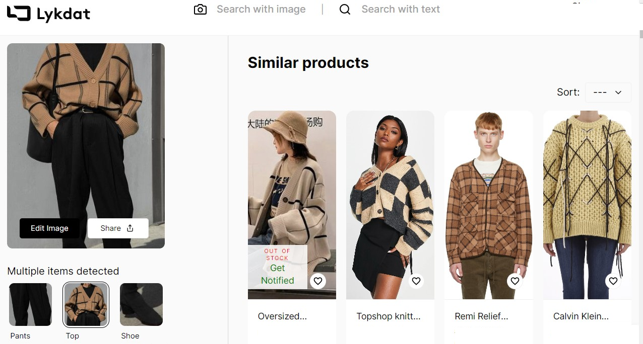Open the Sort dropdown
Viewport: 643px width, 344px height.
[608, 93]
